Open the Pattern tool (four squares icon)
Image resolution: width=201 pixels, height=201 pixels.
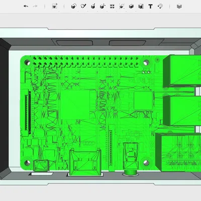(x=112, y=7)
